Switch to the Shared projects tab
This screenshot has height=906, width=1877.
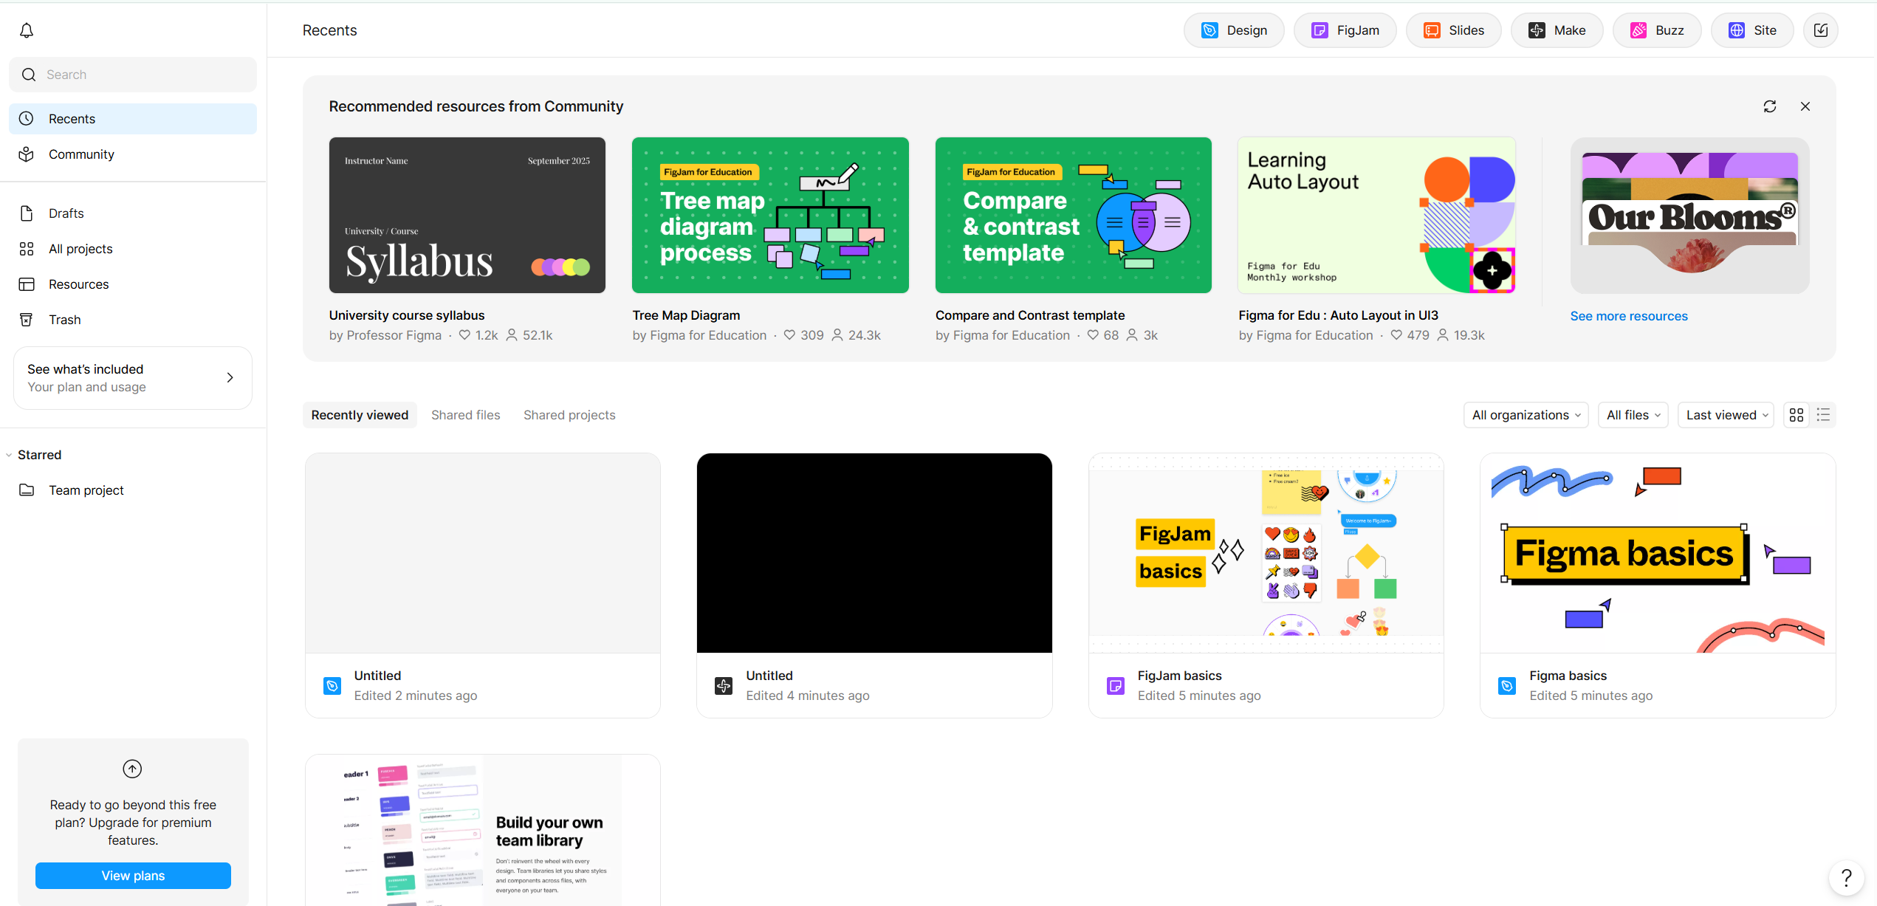click(x=569, y=415)
